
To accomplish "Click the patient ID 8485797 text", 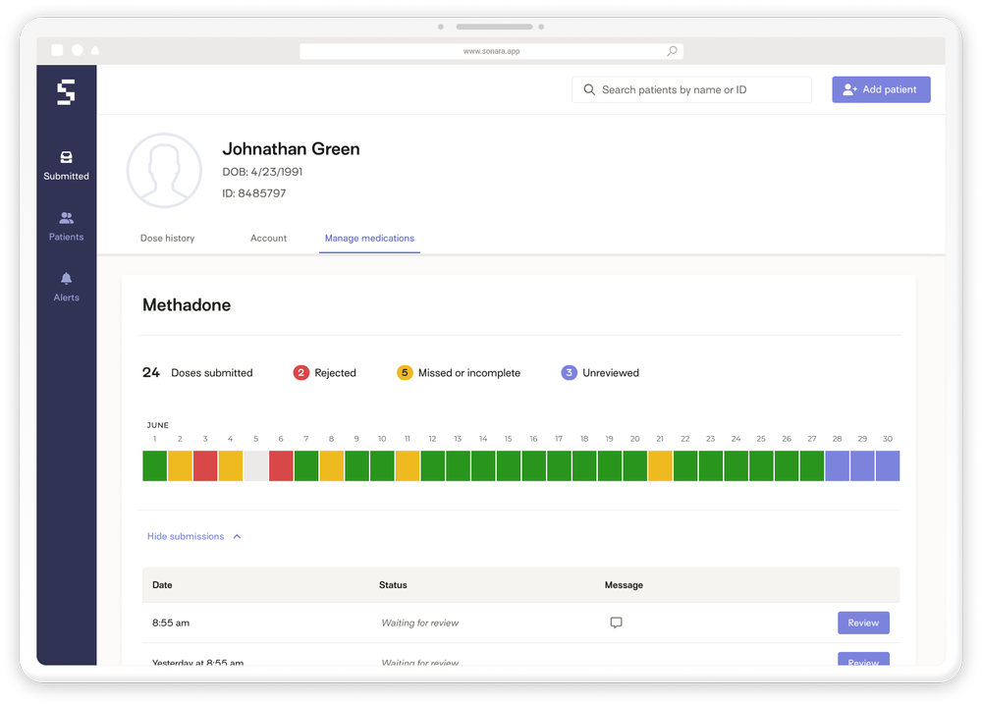I will coord(253,193).
